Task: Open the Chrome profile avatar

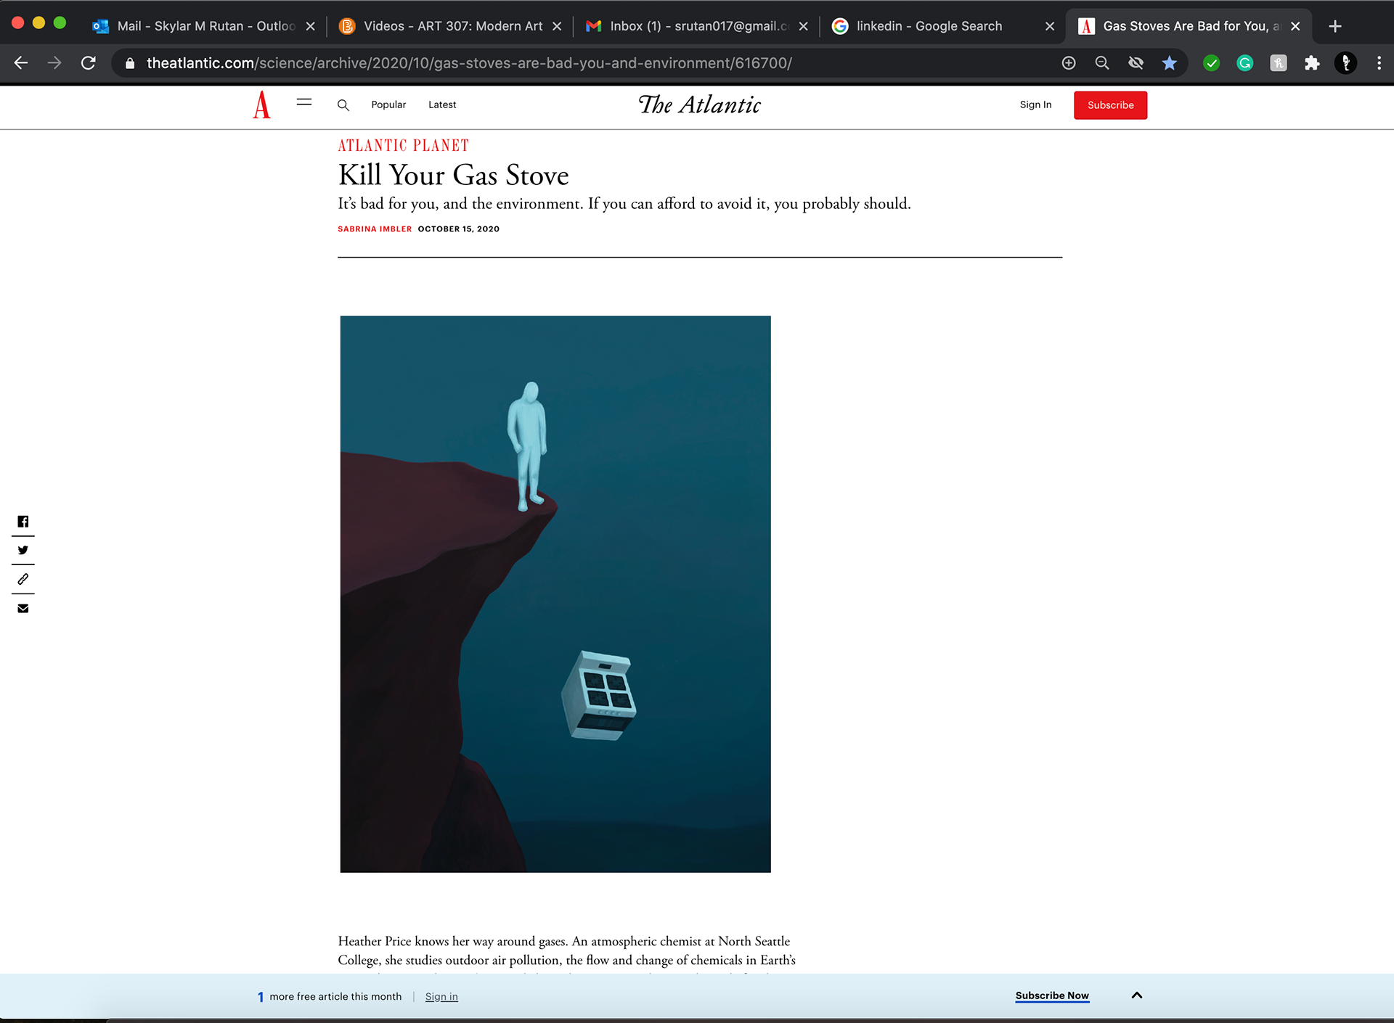Action: pyautogui.click(x=1346, y=63)
